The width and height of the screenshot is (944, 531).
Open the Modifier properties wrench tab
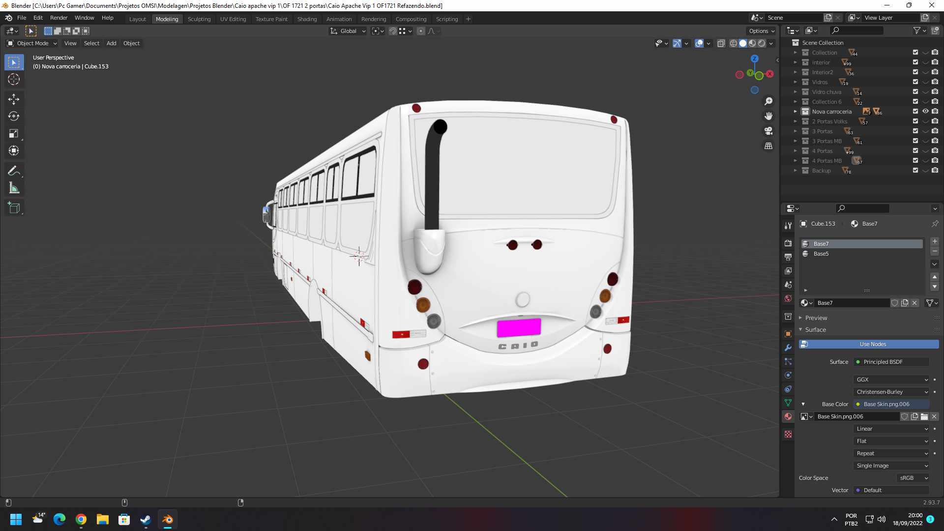tap(788, 348)
